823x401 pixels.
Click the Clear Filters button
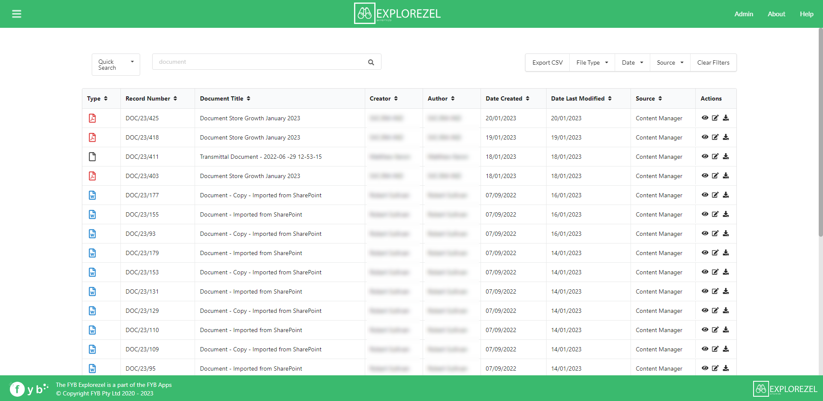713,62
